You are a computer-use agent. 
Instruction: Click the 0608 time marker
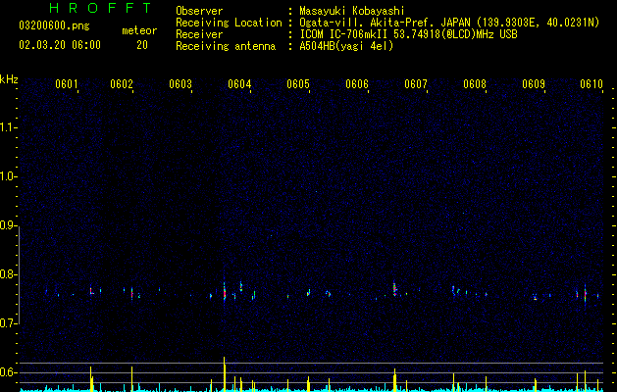475,84
